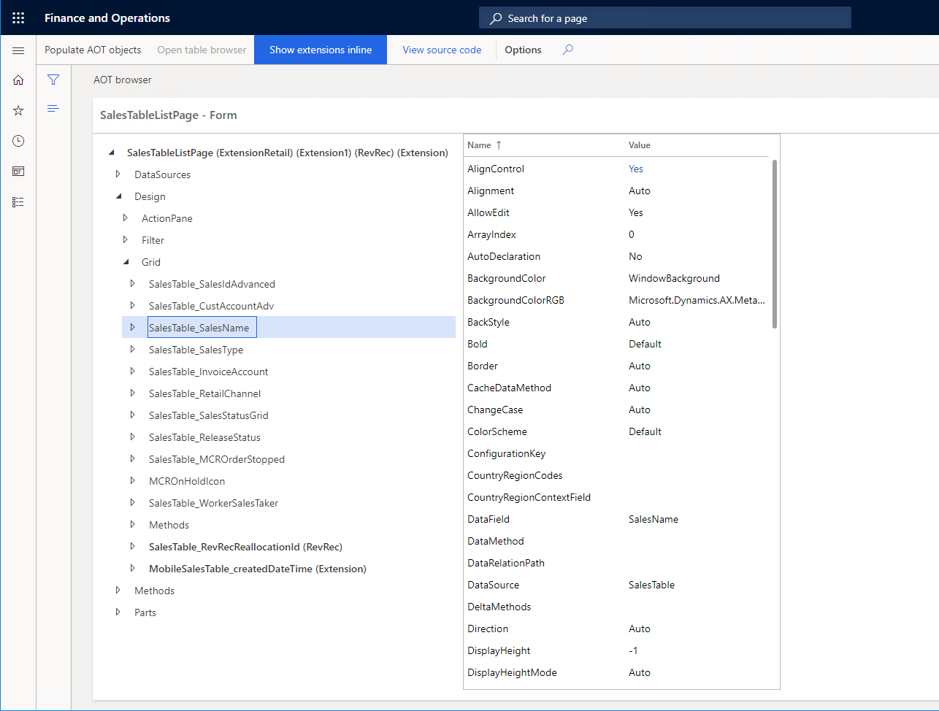Go to the Home icon
Screen dimensions: 939x711
point(18,80)
